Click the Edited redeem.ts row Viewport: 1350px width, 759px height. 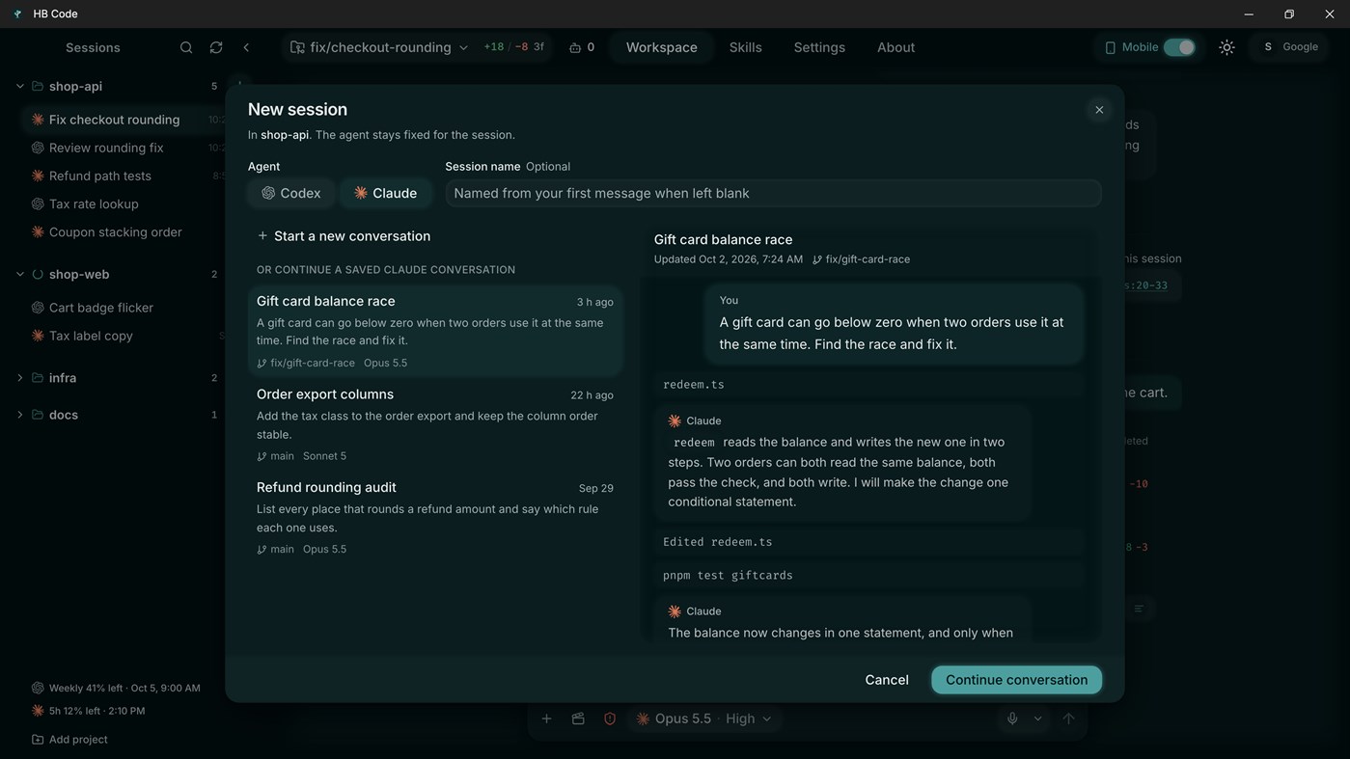pyautogui.click(x=868, y=542)
